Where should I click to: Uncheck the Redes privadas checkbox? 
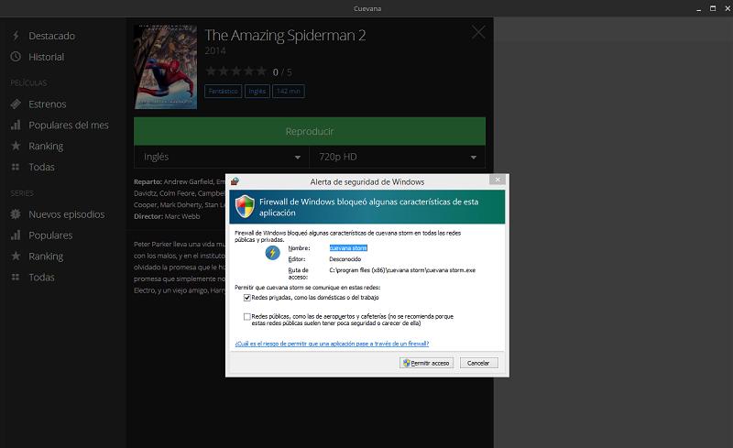point(247,298)
